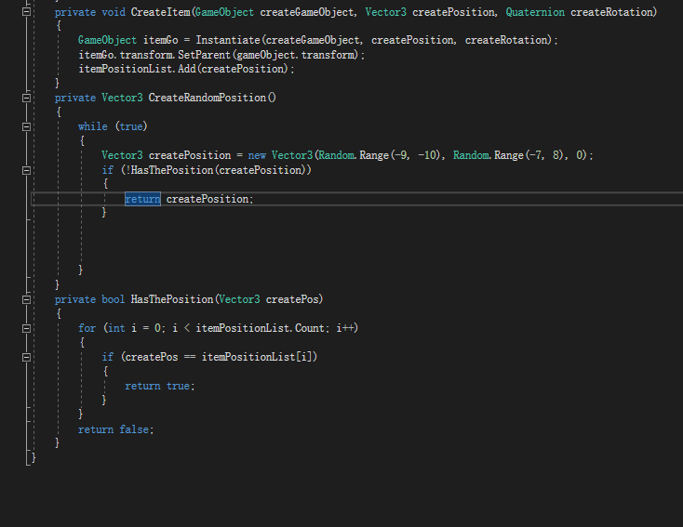This screenshot has height=527, width=683.
Task: Collapse the for loop block
Action: pos(27,328)
